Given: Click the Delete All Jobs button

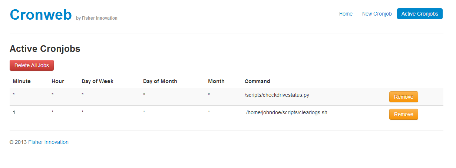Looking at the screenshot, I should point(32,65).
